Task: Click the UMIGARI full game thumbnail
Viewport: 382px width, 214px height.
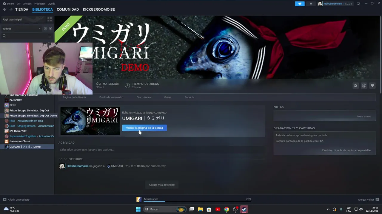Action: 90,121
